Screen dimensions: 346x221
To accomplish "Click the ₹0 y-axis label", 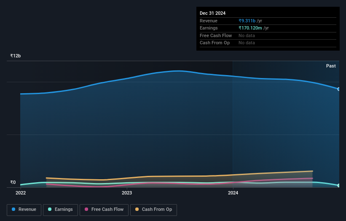I will coord(13,182).
